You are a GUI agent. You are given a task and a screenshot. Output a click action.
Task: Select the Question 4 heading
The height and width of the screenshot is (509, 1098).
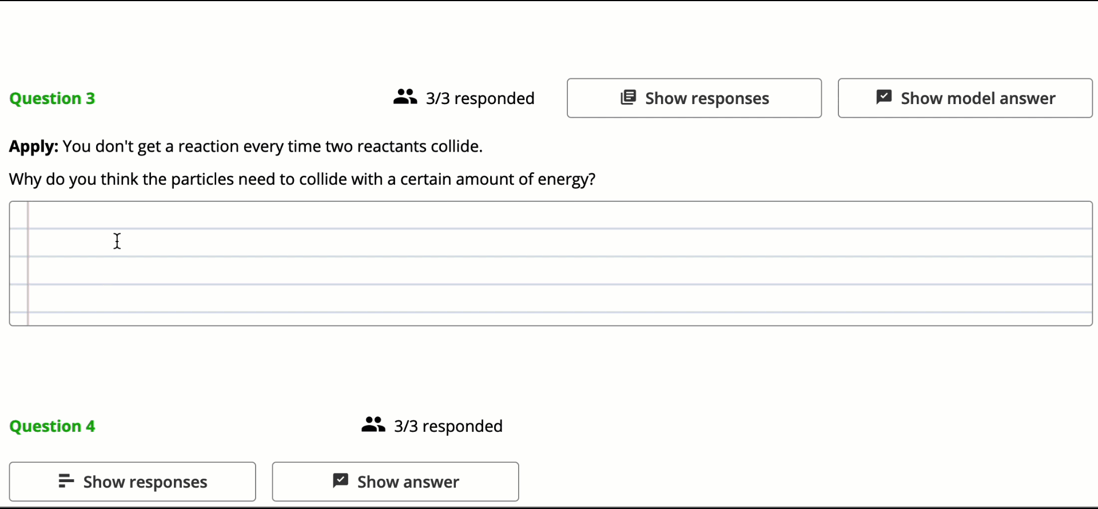point(52,426)
